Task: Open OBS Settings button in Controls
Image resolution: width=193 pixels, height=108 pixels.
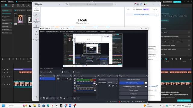Action: click(x=133, y=94)
